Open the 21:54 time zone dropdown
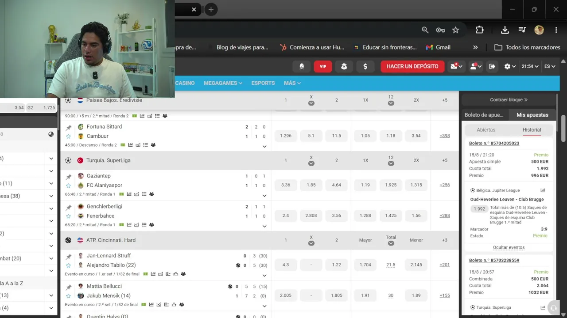 click(530, 66)
